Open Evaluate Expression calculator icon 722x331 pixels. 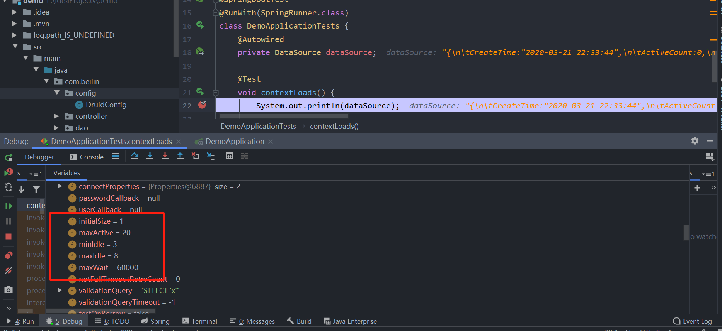230,156
